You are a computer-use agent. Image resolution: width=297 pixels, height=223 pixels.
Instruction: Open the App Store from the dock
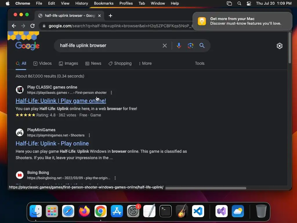click(117, 211)
